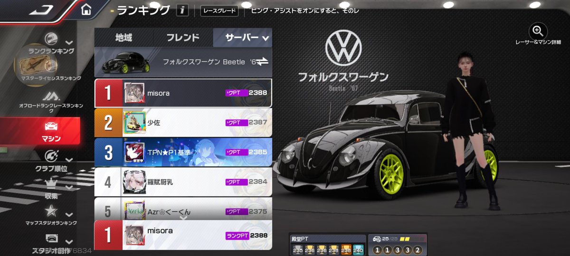Image resolution: width=570 pixels, height=256 pixels.
Task: Go back with the top-left arrow
Action: click(42, 9)
